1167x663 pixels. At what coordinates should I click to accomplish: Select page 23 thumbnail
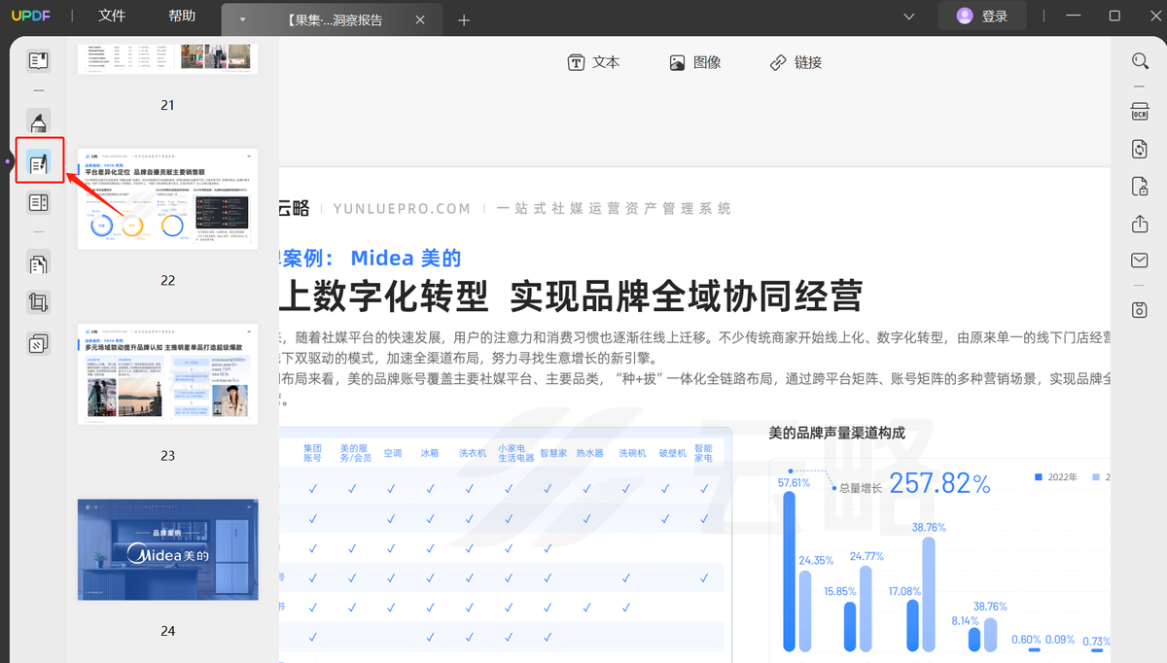click(168, 373)
